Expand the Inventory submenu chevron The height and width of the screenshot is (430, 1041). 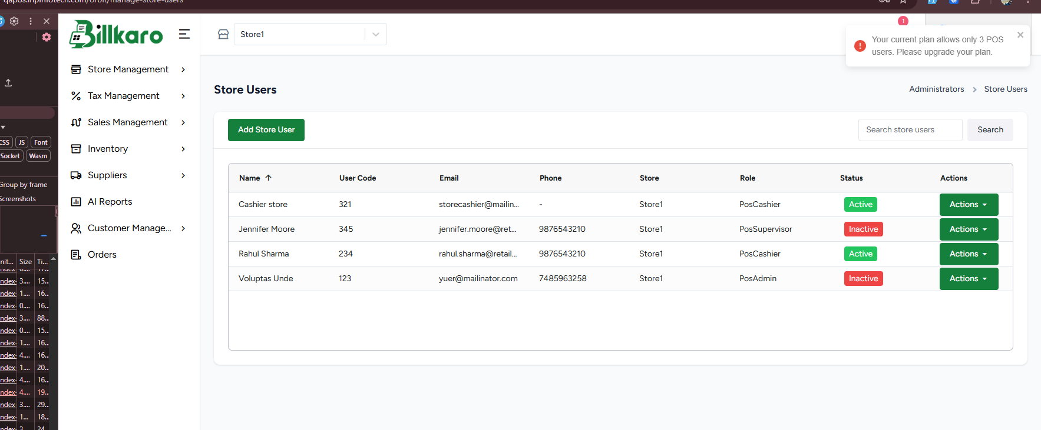pyautogui.click(x=183, y=149)
